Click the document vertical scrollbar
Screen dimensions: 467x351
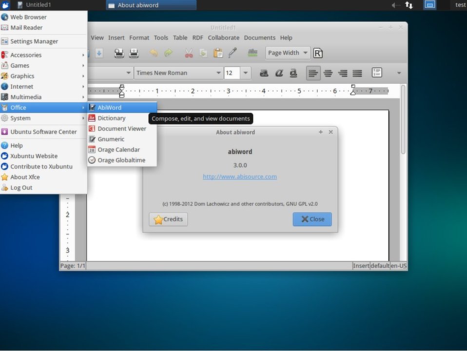[x=403, y=119]
